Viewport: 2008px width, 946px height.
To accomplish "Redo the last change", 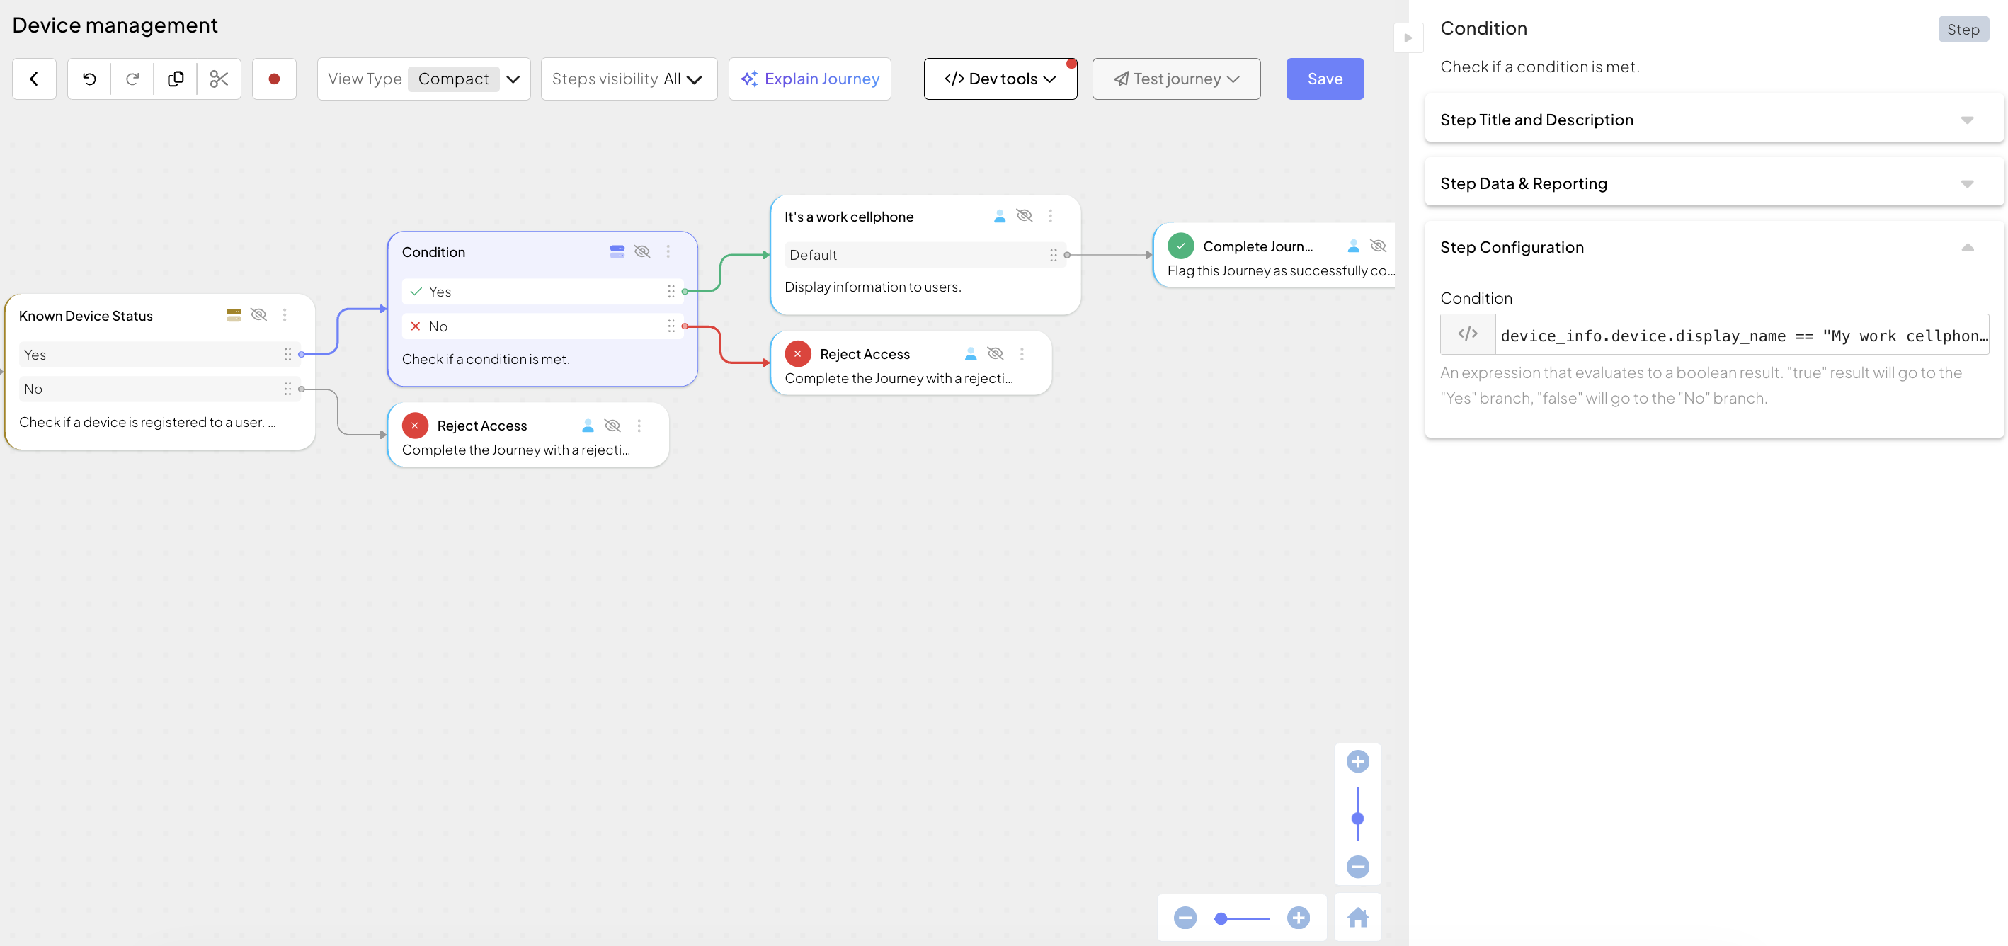I will 132,79.
